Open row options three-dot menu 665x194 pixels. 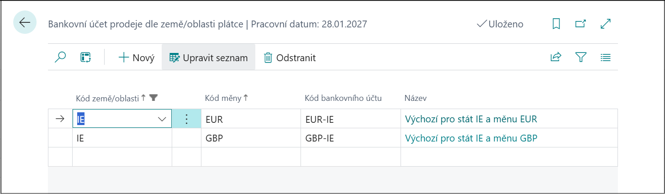[186, 119]
